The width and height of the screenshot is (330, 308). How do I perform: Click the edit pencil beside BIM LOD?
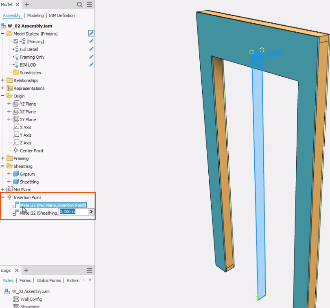(x=92, y=65)
